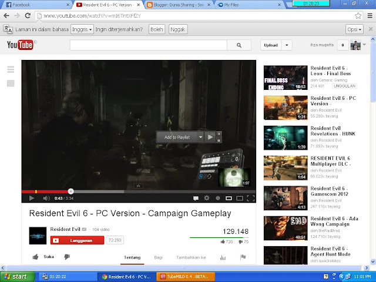Open video settings gear
376x282 pixels.
[x=206, y=198]
